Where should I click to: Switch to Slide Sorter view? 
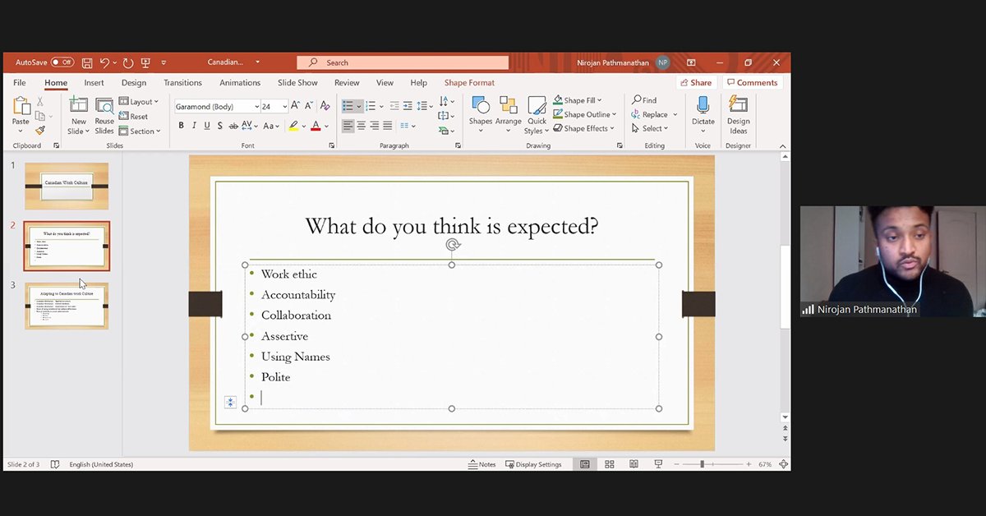[x=610, y=464]
